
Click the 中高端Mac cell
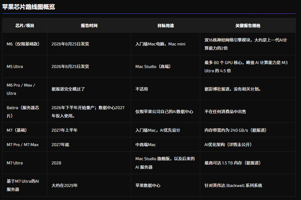click(165, 145)
